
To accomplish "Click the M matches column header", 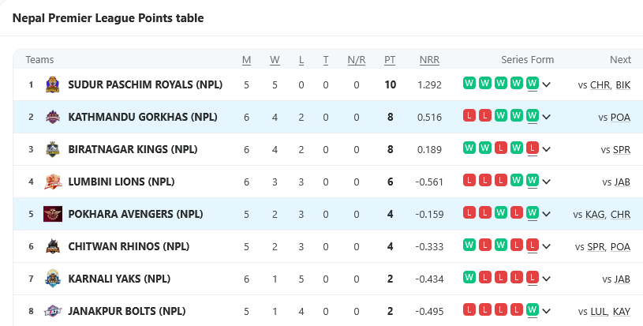I will coord(246,60).
